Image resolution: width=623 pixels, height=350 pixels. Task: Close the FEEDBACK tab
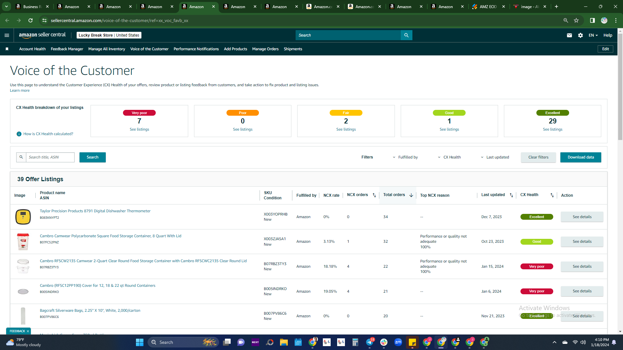(x=28, y=331)
